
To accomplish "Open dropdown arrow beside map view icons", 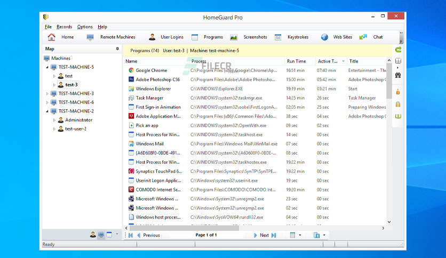I will coord(117,235).
